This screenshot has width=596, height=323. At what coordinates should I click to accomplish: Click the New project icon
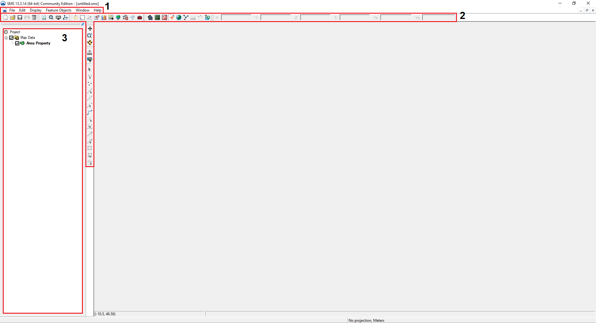tap(6, 18)
